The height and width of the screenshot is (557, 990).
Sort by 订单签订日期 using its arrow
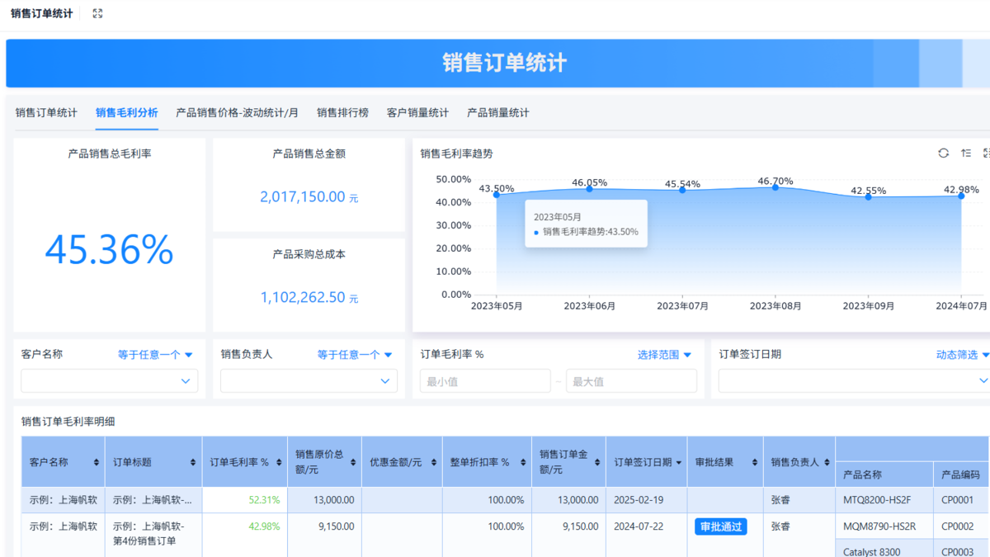pos(679,463)
